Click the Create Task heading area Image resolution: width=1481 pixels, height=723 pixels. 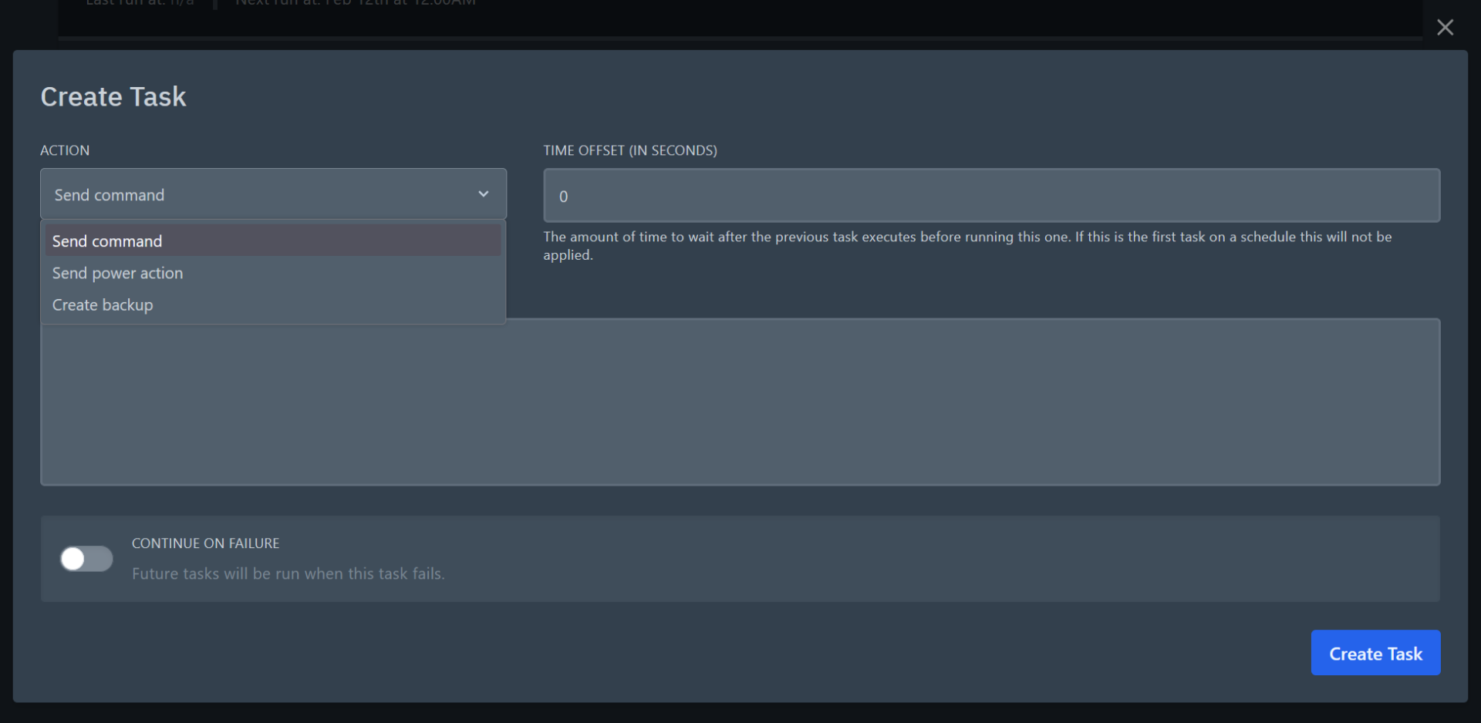[113, 96]
